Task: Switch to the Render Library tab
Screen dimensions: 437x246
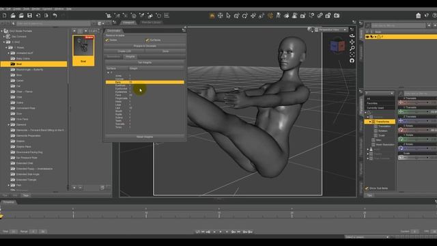Action: [x=151, y=23]
